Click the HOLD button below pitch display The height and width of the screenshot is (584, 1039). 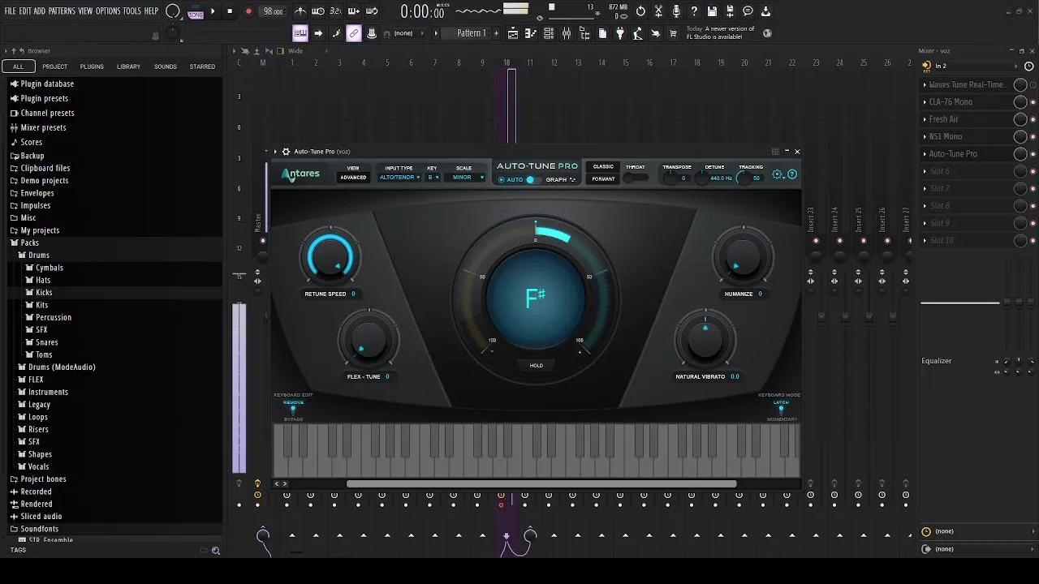point(537,366)
